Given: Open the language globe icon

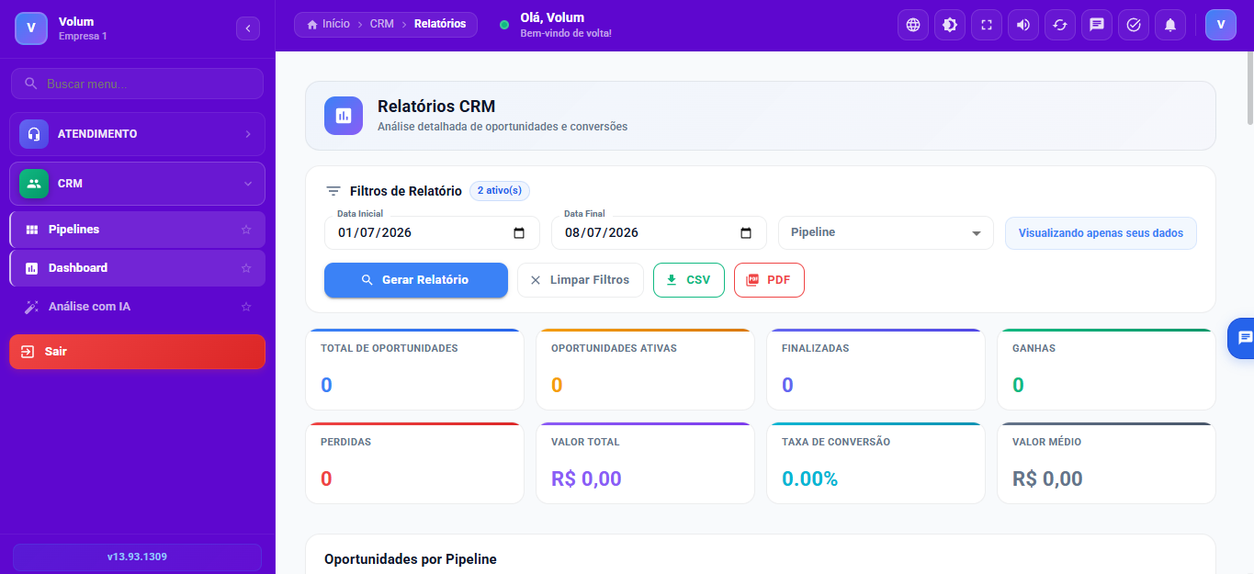Looking at the screenshot, I should pyautogui.click(x=912, y=25).
